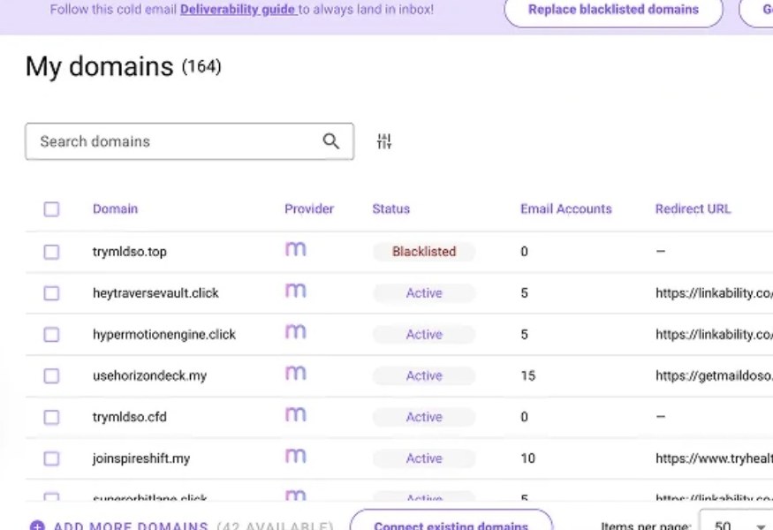Screen dimensions: 773x530
Task: Click redirect URL for heytraversevault.click row
Action: [714, 293]
